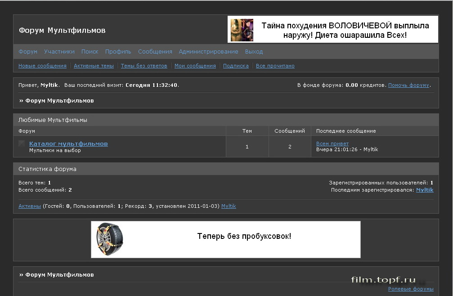Open the Форум menu item
This screenshot has width=453, height=296.
(27, 51)
